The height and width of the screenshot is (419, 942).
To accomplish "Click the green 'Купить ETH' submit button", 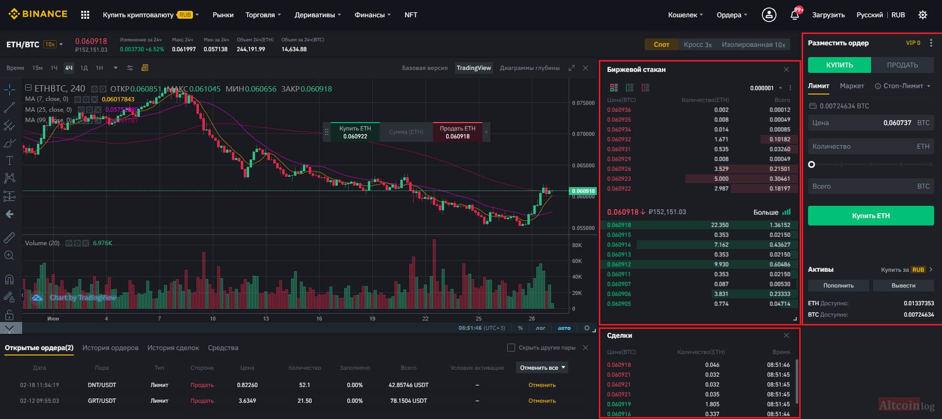I will tap(871, 216).
